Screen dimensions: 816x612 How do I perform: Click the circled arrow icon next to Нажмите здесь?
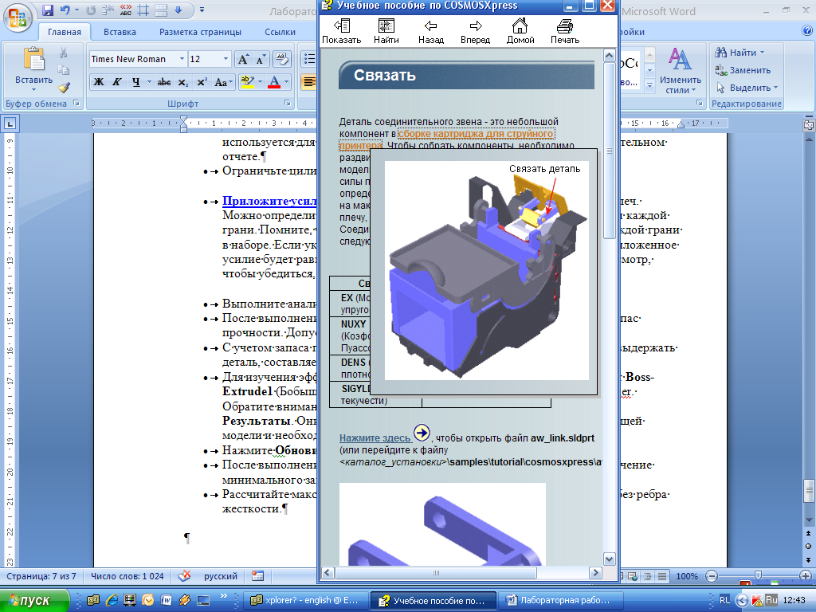pos(422,433)
